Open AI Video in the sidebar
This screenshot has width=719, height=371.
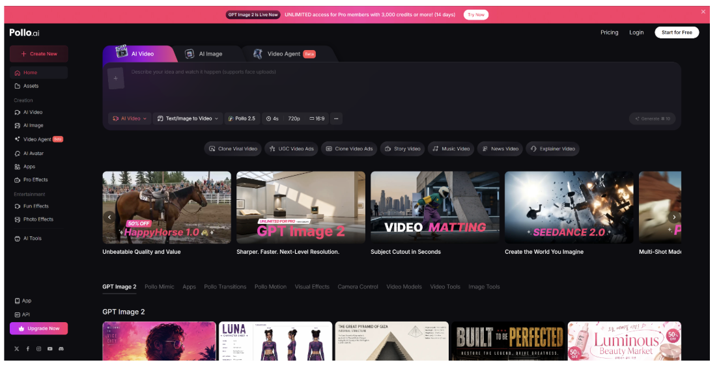click(x=38, y=112)
